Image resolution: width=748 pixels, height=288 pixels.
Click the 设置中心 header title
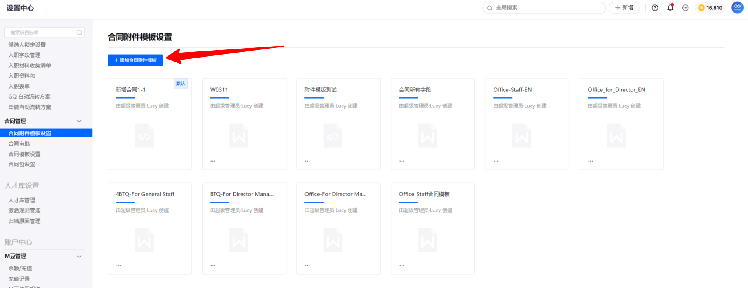tap(20, 8)
